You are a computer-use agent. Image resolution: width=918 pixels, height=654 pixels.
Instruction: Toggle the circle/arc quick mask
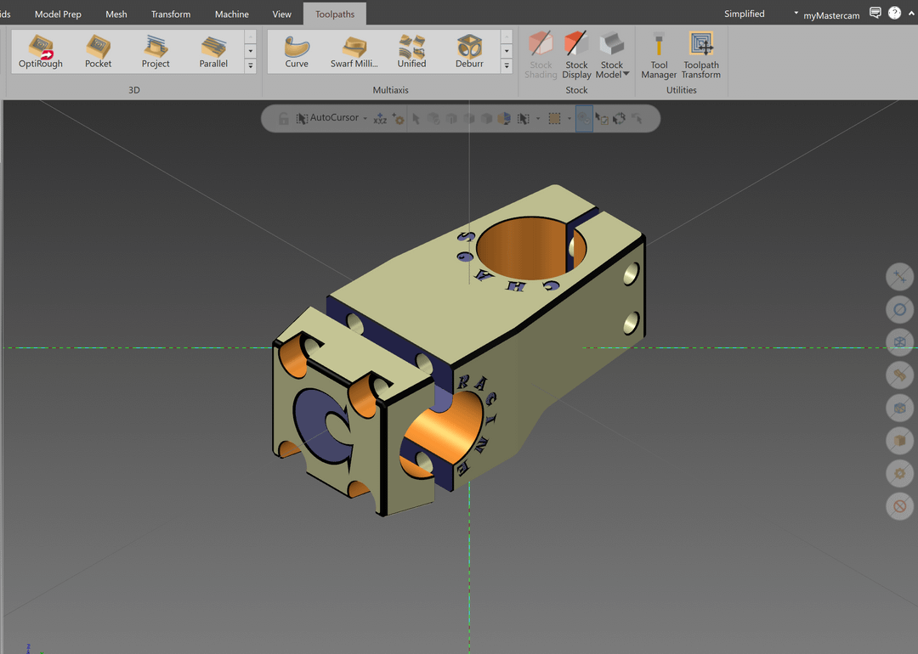[900, 309]
